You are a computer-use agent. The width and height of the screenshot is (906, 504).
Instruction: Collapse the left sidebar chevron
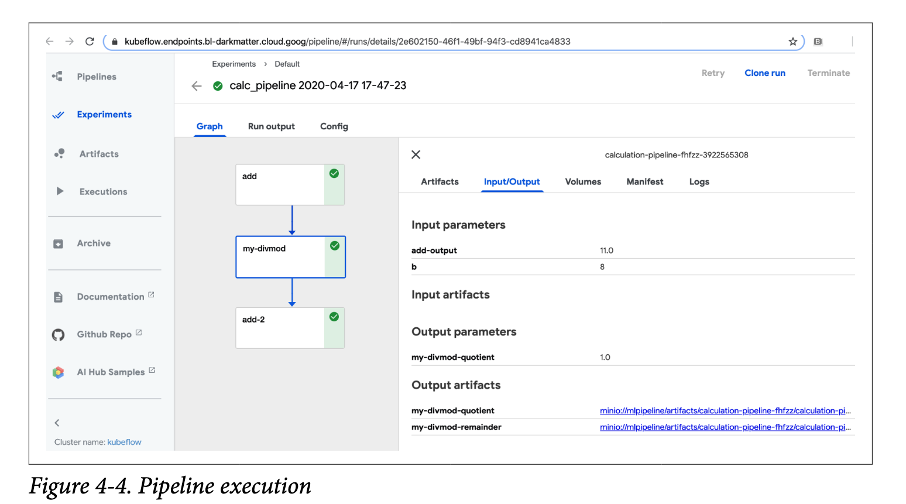point(57,423)
